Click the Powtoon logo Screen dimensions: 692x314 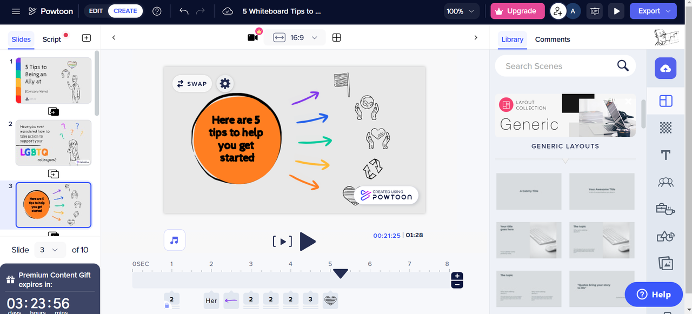pos(50,11)
